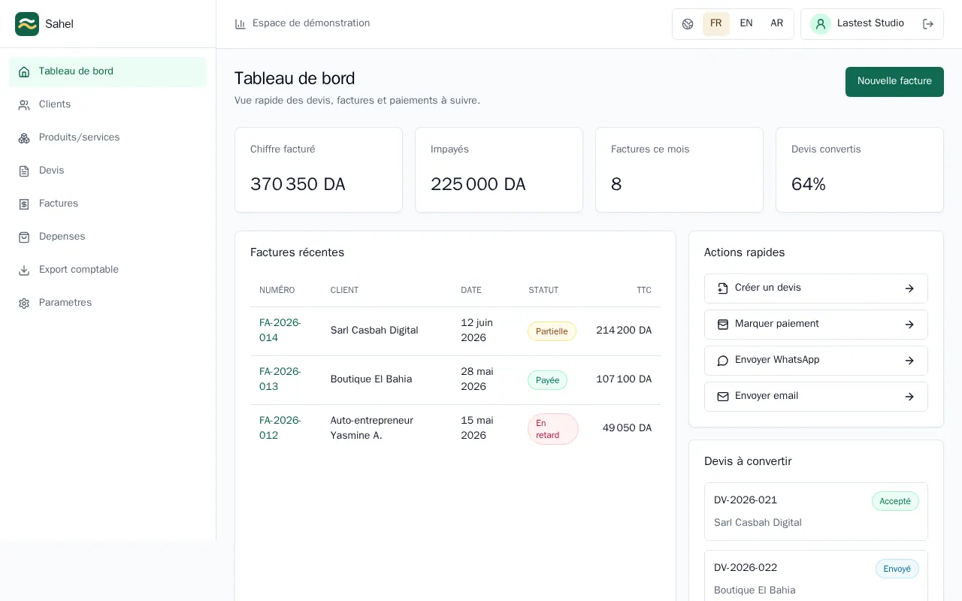Click the arrow on Envoyer WhatsApp row
The image size is (962, 601).
pos(909,361)
